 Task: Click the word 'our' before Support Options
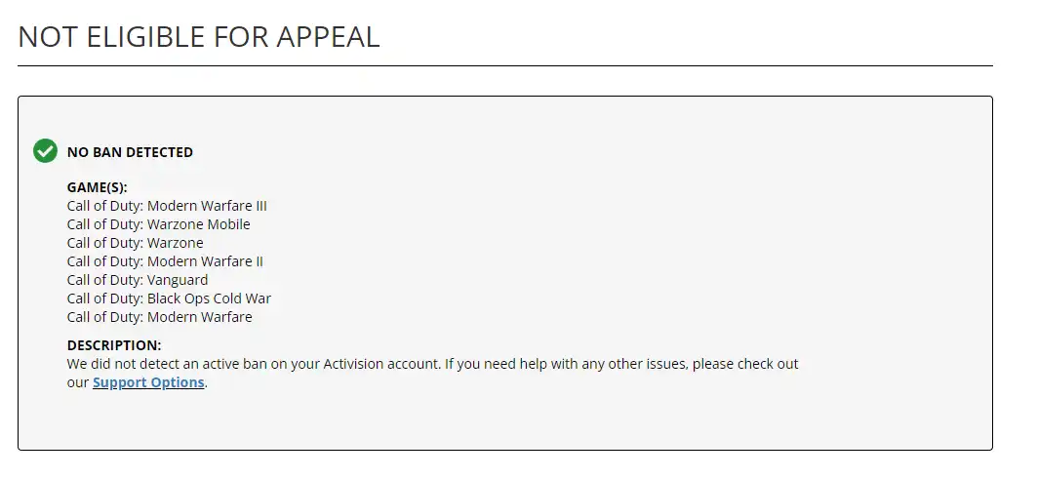[78, 382]
